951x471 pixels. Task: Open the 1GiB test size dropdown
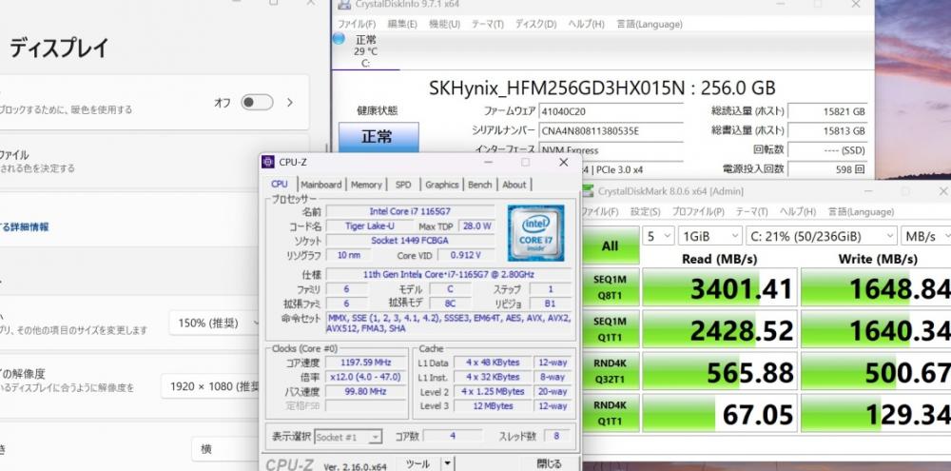(709, 236)
